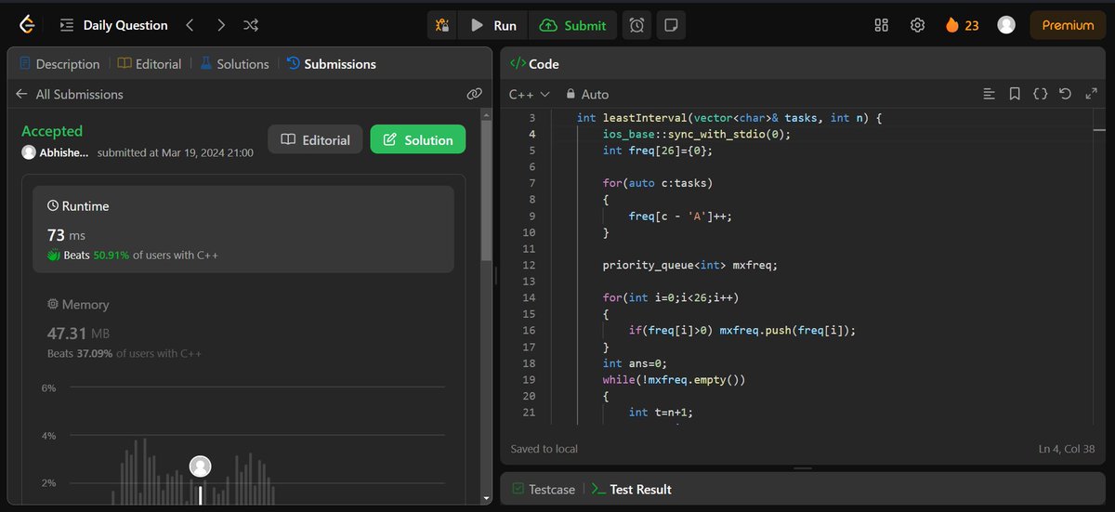The image size is (1115, 512).
Task: Submit the solution
Action: click(x=573, y=25)
